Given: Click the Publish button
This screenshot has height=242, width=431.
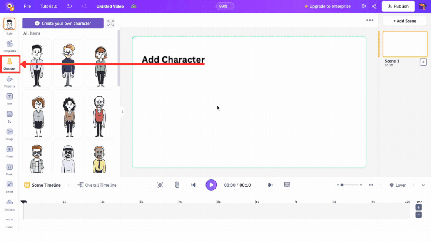Looking at the screenshot, I should [398, 6].
